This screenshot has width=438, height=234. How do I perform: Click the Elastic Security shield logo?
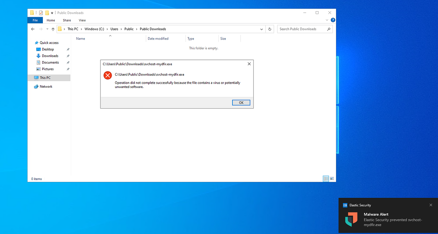click(x=351, y=219)
